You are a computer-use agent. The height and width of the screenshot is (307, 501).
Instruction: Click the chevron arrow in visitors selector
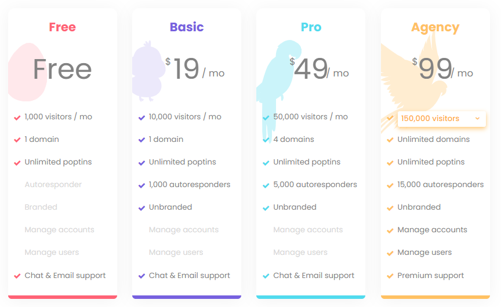pos(477,118)
